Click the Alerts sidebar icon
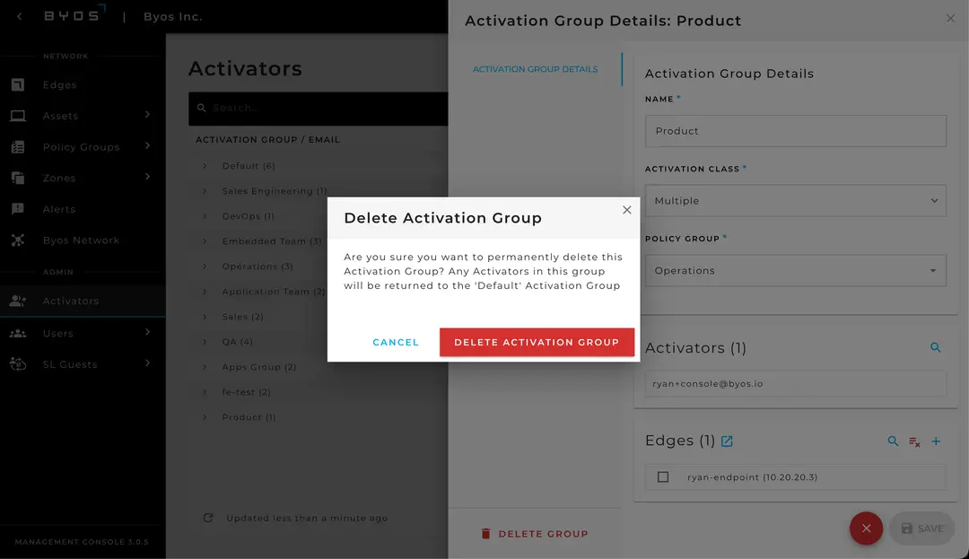The width and height of the screenshot is (969, 559). tap(18, 209)
